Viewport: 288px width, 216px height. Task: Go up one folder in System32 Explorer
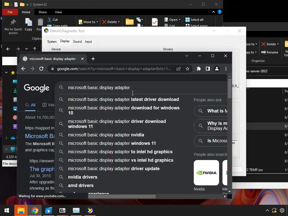coord(35,49)
